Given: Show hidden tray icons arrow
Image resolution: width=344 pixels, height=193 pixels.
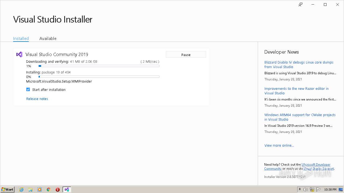Looking at the screenshot, I should click(300, 190).
